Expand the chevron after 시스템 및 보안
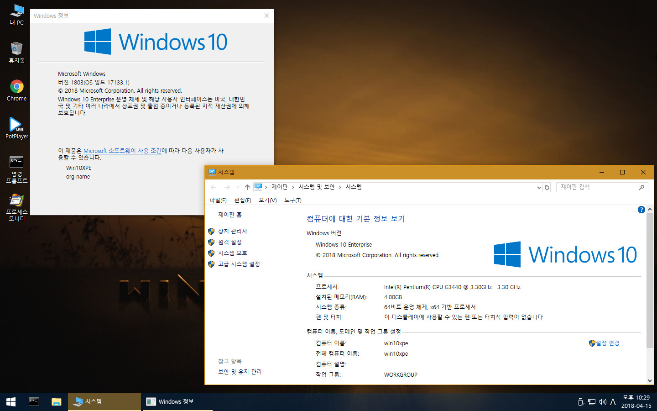 point(340,187)
